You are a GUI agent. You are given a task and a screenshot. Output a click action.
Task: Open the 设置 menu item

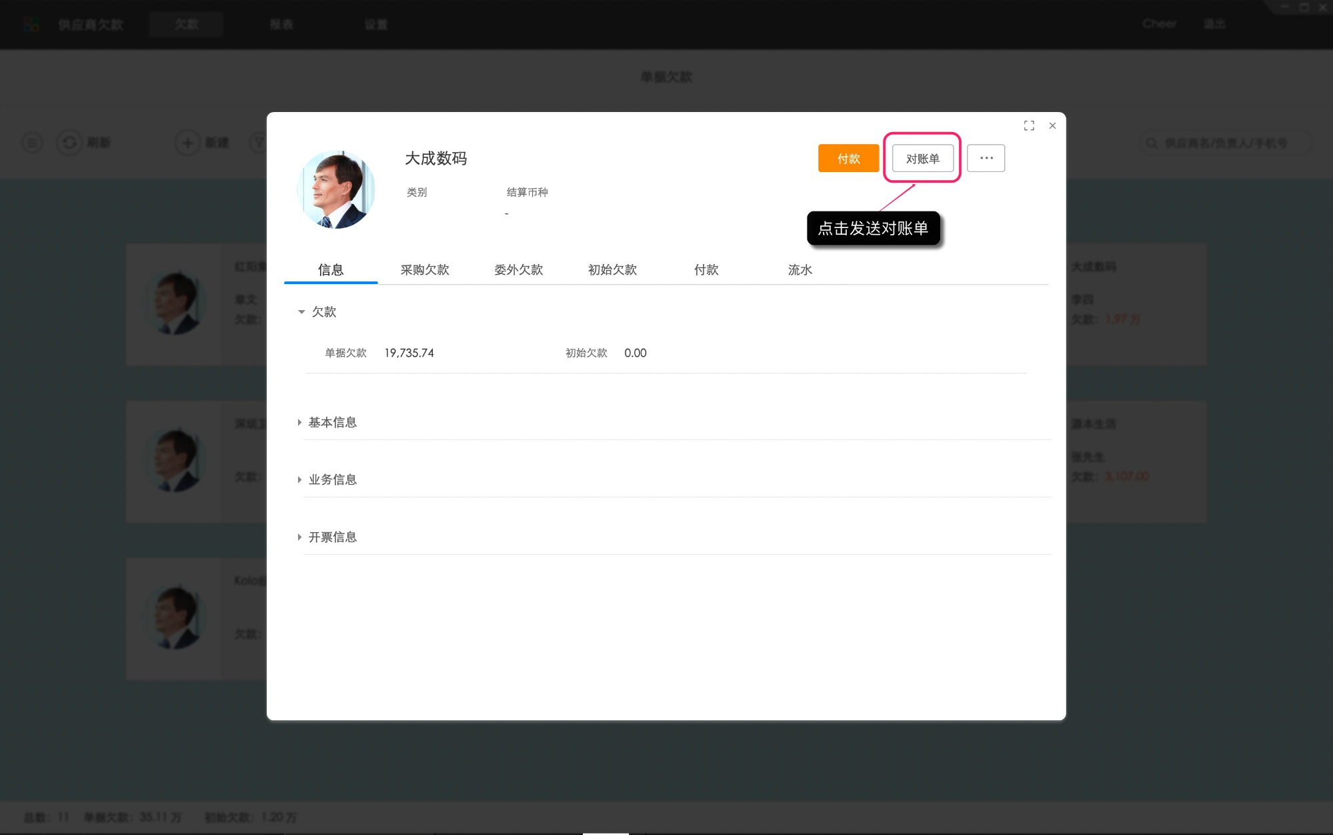point(376,24)
